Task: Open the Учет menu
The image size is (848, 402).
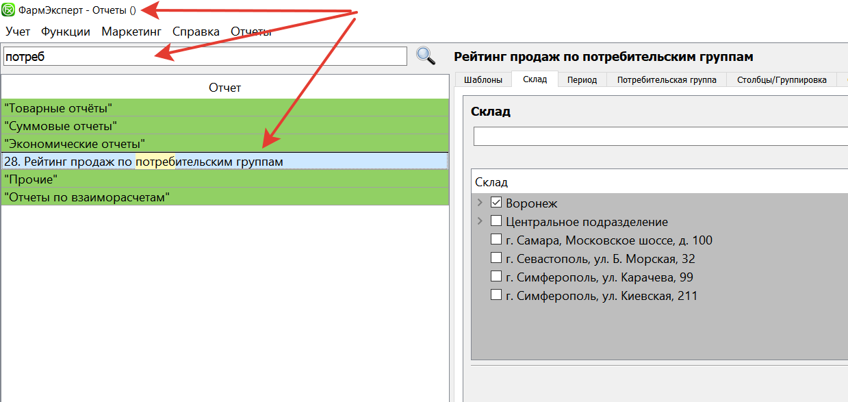Action: [x=18, y=32]
